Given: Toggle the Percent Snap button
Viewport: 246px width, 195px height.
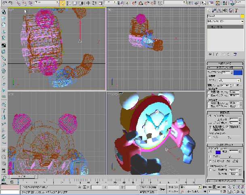Looking at the screenshot, I should 147,3.
